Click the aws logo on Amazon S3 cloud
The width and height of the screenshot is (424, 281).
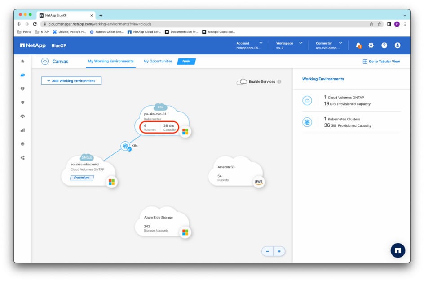[x=259, y=182]
